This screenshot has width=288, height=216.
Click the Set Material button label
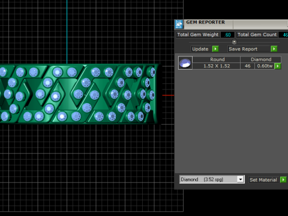(x=263, y=180)
